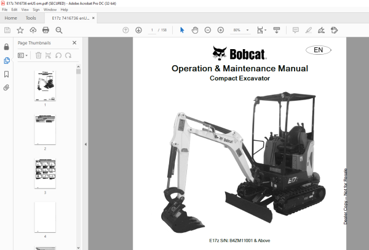Screen dimensions: 369x250
Task: Open fit page options icon
Action: tap(261, 30)
